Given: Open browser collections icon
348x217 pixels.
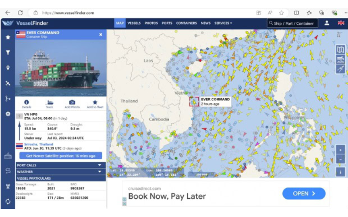Looking at the screenshot, I should (321, 13).
